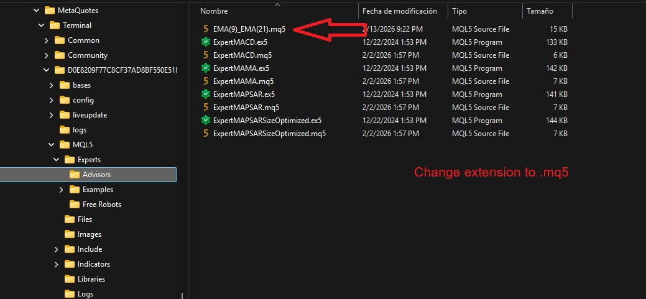Sort by Fecha de modificación column
Screen dimensions: 646x299
click(400, 11)
